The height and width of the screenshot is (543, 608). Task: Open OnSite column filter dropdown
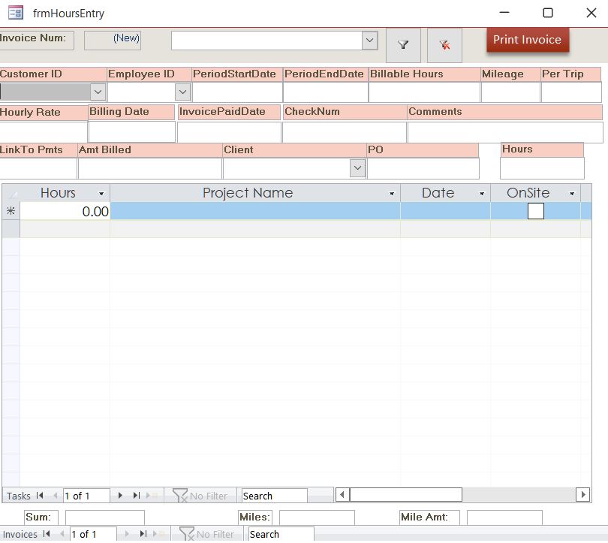point(571,193)
